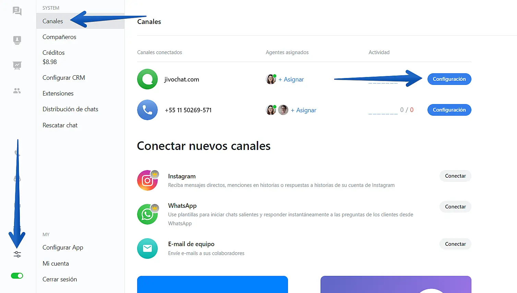Click the jivochat.com channel name

click(182, 79)
